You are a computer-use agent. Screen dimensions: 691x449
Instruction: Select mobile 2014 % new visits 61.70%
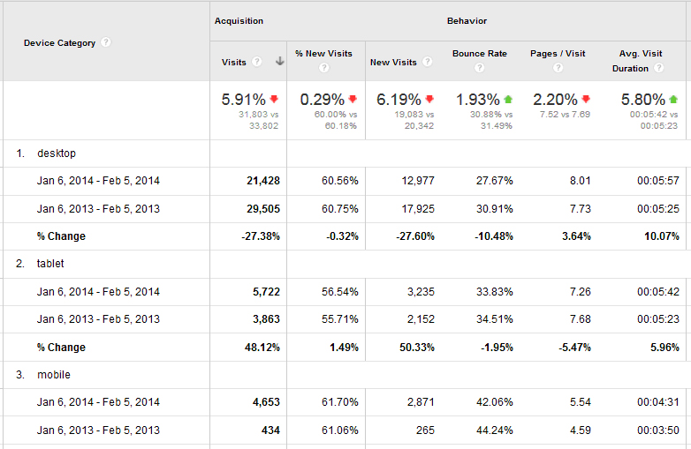coord(340,402)
